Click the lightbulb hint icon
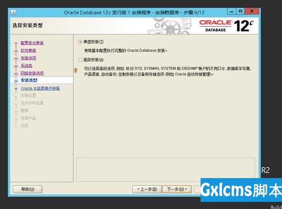The height and width of the screenshot is (209, 282). (x=75, y=70)
